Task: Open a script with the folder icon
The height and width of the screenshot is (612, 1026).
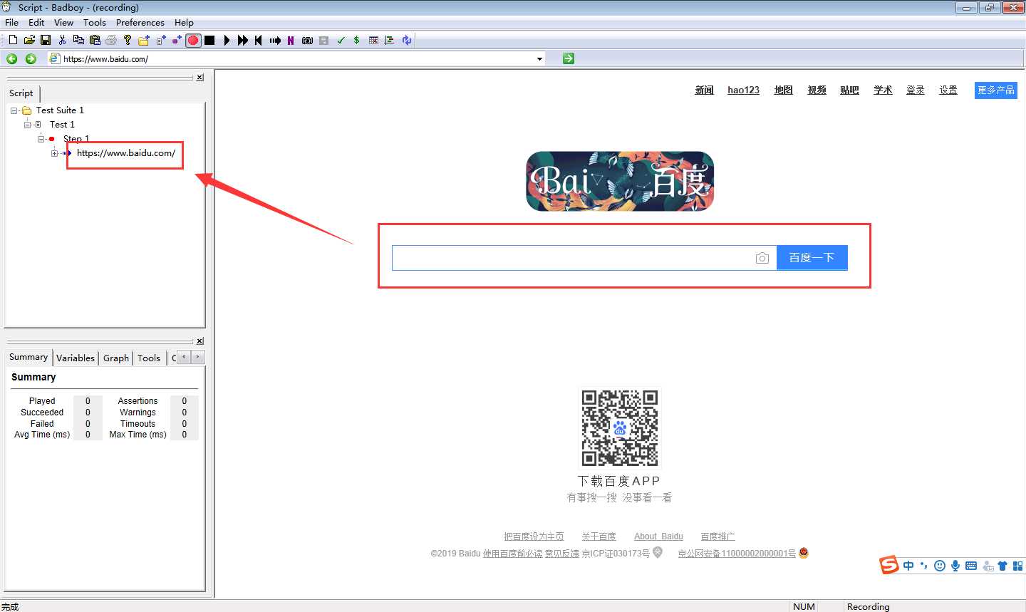Action: (x=29, y=40)
